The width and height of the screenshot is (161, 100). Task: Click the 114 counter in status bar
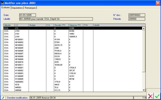(144, 98)
